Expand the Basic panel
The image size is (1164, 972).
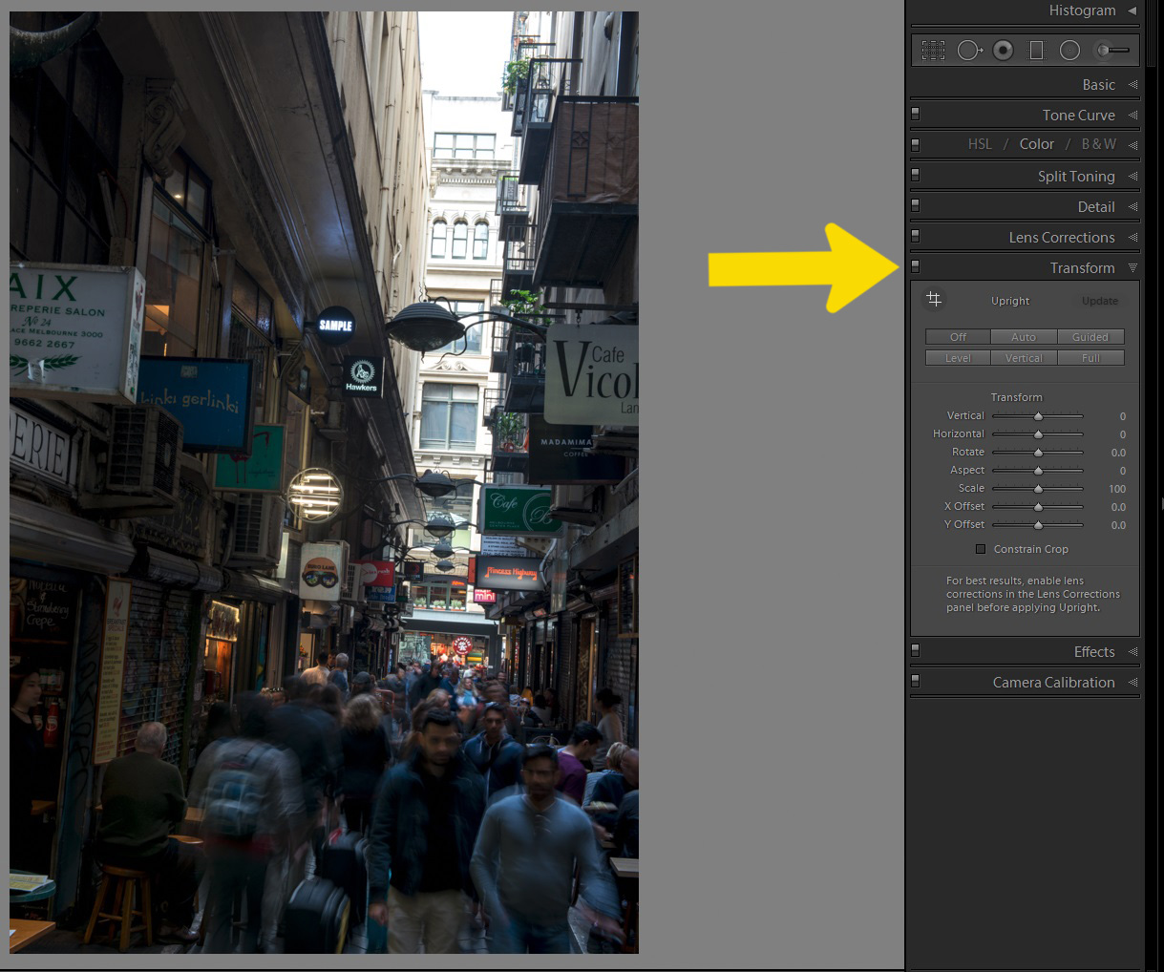tap(1132, 85)
